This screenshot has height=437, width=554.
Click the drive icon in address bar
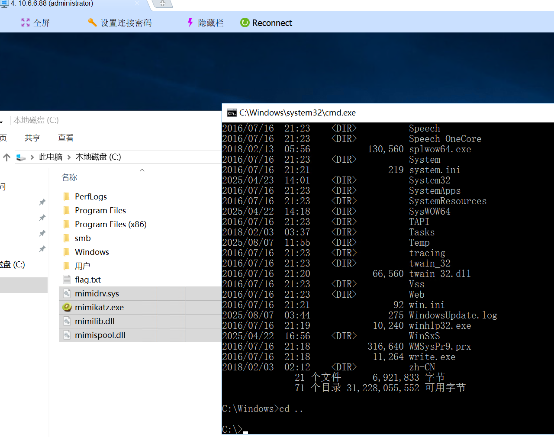pyautogui.click(x=21, y=157)
